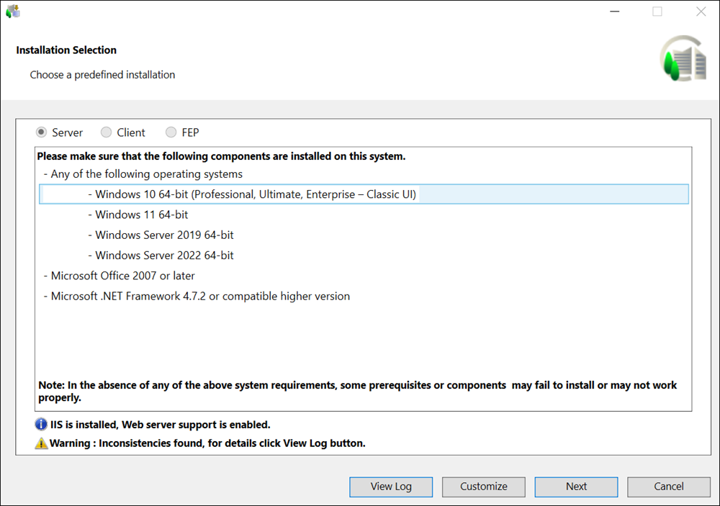720x506 pixels.
Task: Pick the Windows Server 2022 64-bit entry
Action: coord(164,256)
